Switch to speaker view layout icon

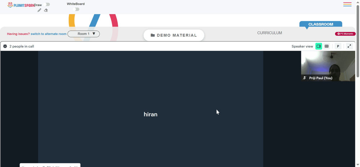[x=319, y=46]
